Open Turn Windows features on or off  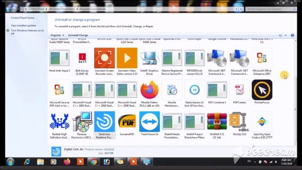pos(27,32)
